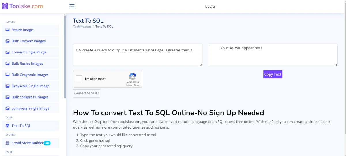Click the sidebar vertical scrollbar

(65, 58)
